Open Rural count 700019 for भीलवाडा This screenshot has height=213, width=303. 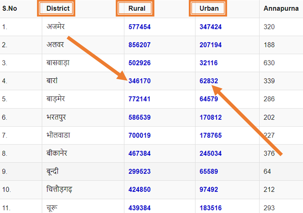[x=139, y=135]
